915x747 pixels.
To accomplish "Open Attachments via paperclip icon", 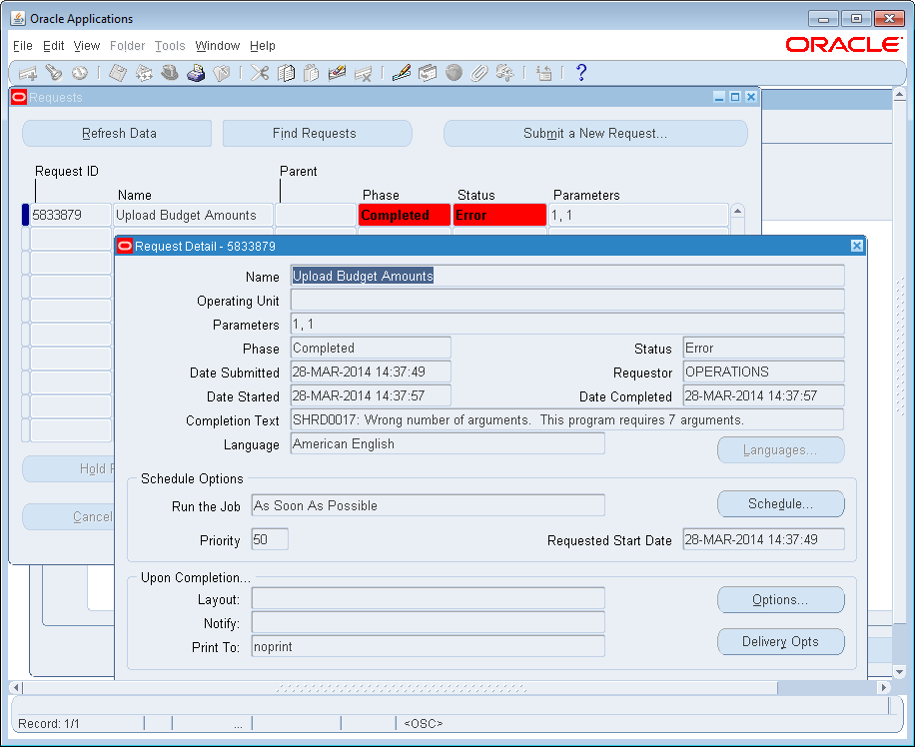I will pyautogui.click(x=479, y=73).
